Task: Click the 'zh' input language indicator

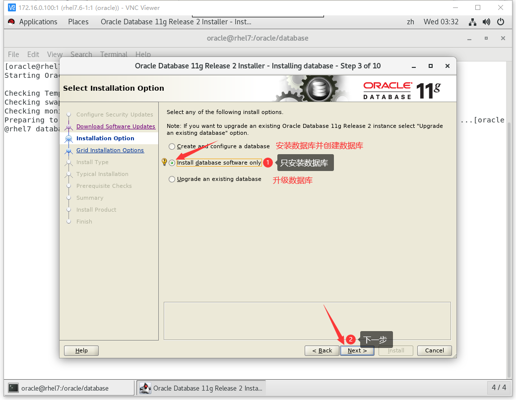Action: coord(410,22)
